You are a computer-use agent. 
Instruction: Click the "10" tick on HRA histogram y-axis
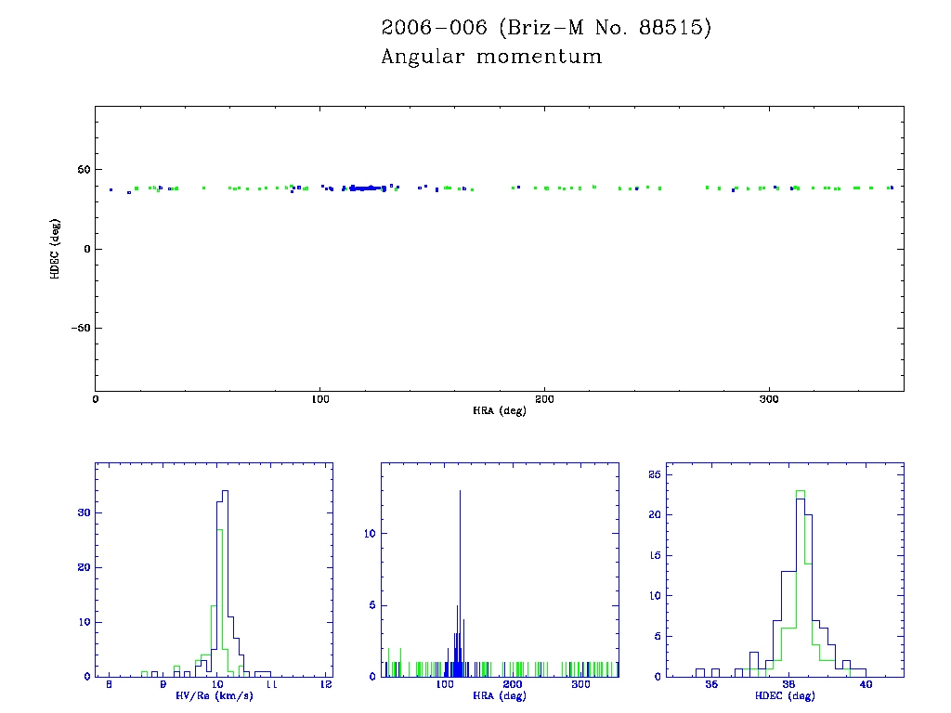368,534
